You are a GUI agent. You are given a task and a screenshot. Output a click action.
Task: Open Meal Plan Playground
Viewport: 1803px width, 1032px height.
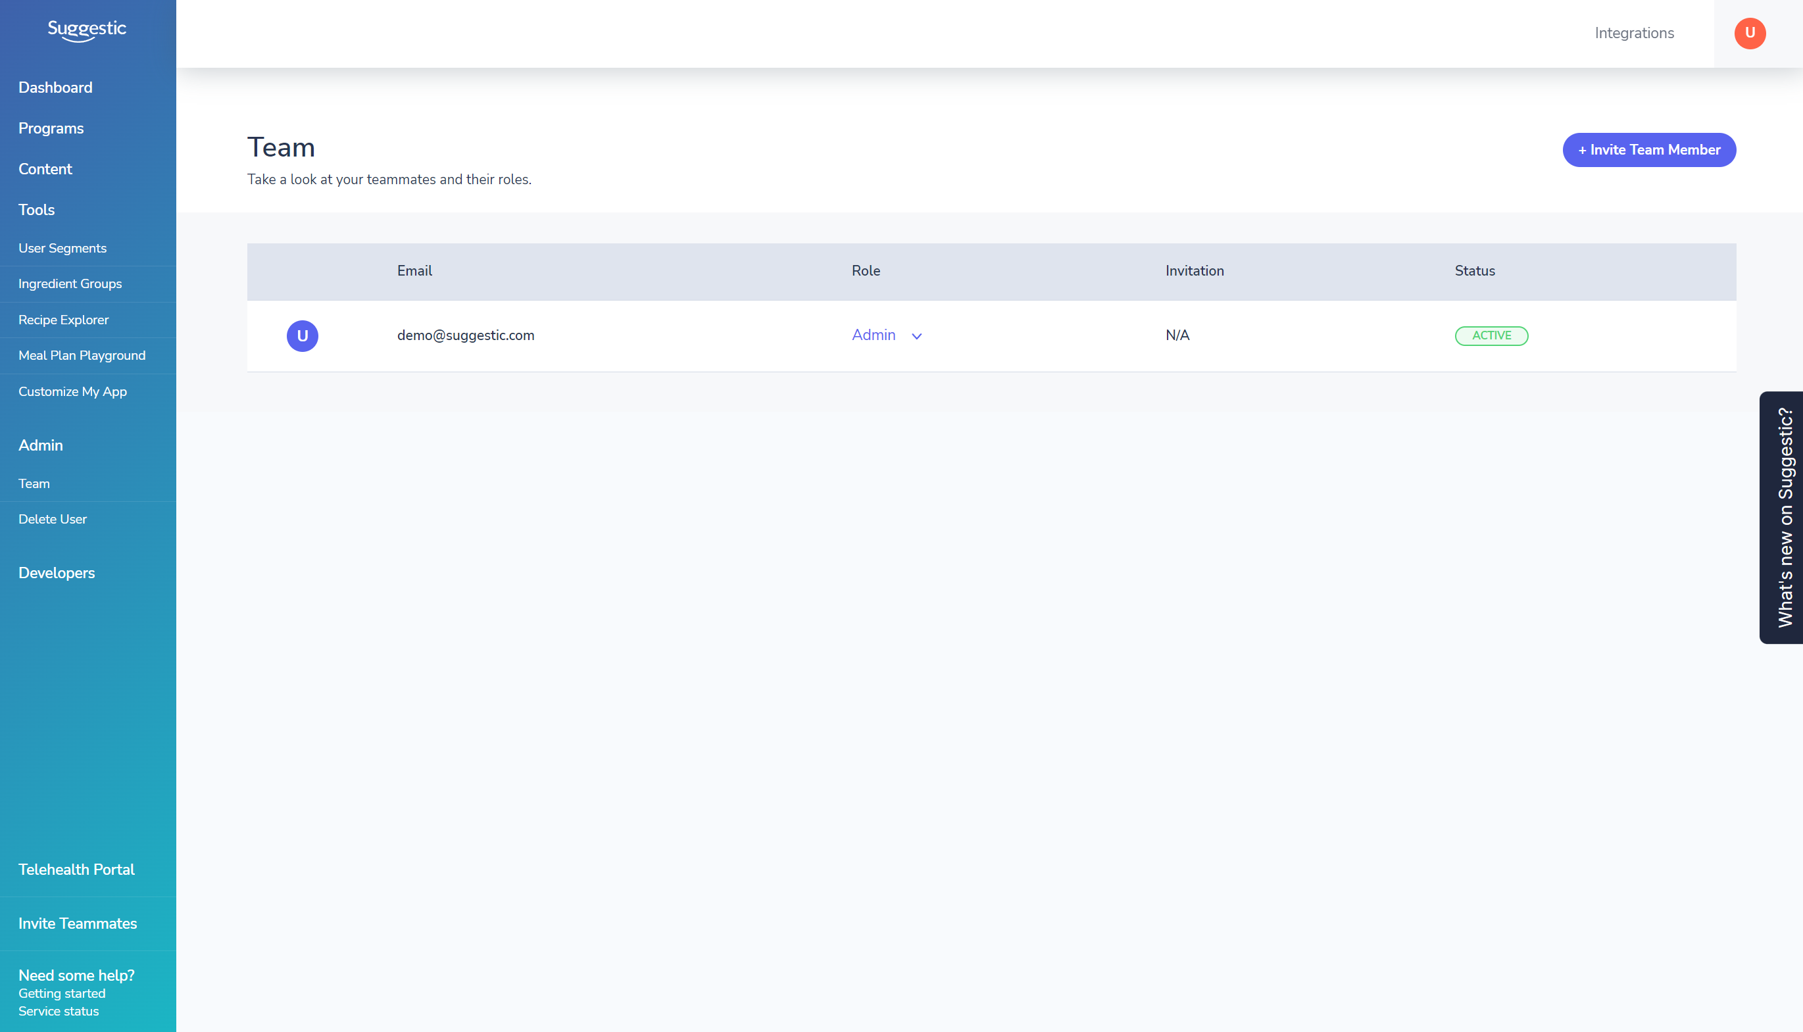82,356
